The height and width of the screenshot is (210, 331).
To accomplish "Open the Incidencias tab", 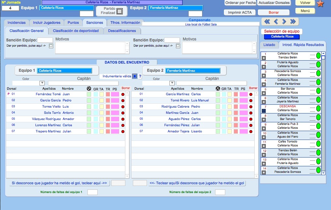I will point(16,22).
